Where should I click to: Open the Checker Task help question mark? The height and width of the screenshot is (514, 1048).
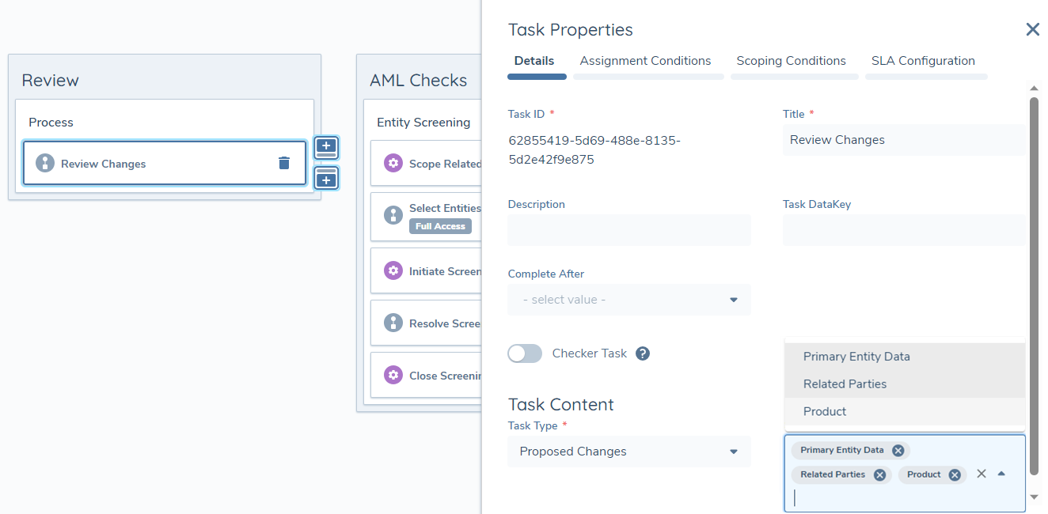643,353
